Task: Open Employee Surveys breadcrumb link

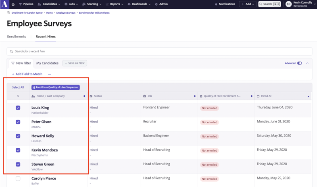Action: [x=66, y=13]
